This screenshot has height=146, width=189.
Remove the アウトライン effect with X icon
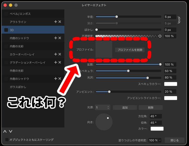(60, 22)
